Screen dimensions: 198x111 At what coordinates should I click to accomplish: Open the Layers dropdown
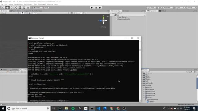(x=180, y=8)
